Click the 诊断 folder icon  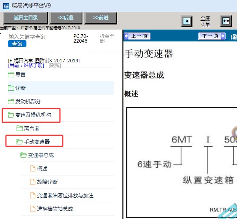click(11, 88)
